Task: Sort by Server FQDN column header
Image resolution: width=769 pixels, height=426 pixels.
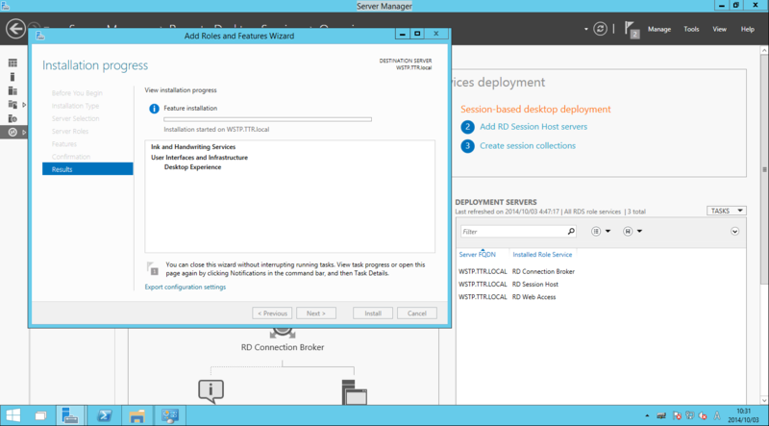Action: coord(477,254)
